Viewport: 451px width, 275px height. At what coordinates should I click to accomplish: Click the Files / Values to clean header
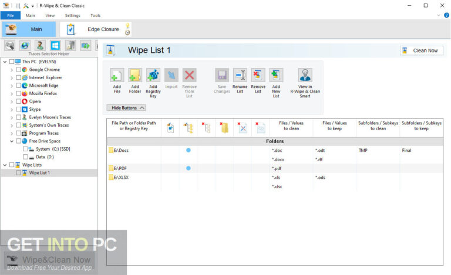click(x=291, y=125)
